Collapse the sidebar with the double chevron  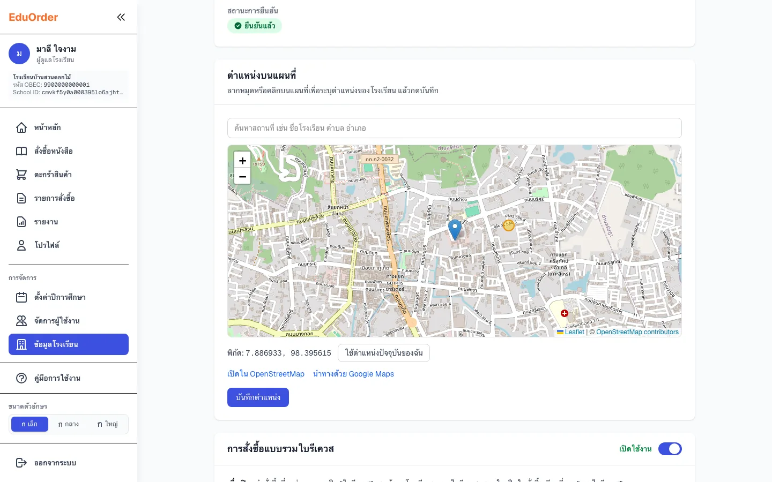121,17
